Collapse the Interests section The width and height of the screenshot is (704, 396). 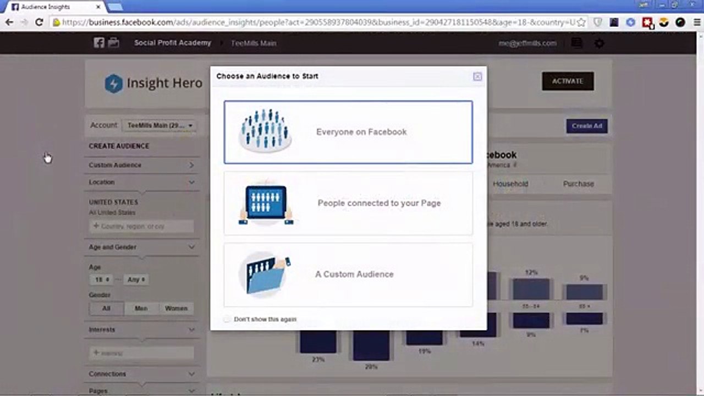point(142,329)
